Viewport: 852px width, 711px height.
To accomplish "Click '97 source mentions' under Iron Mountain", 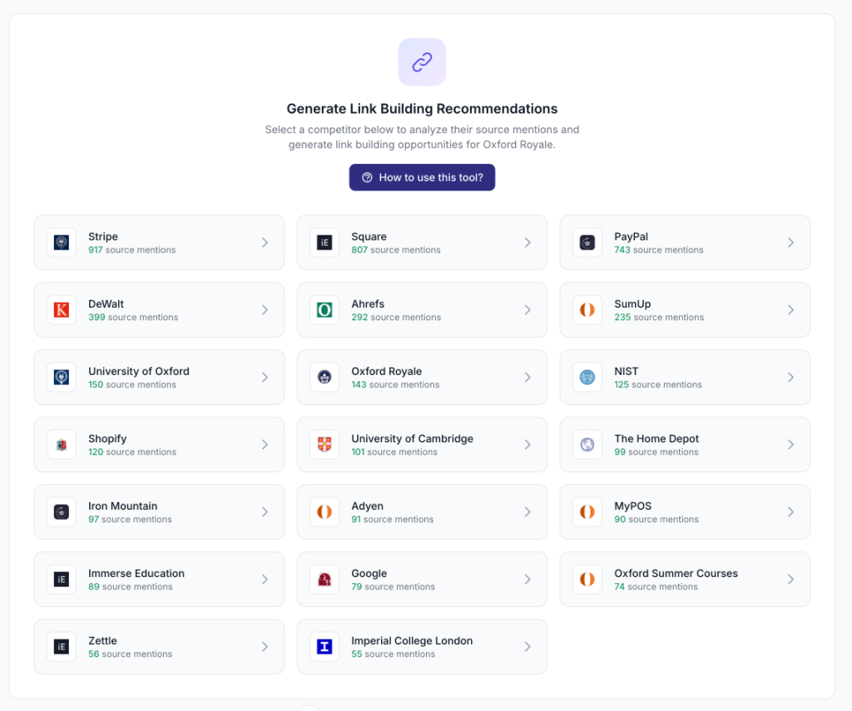I will coord(130,519).
